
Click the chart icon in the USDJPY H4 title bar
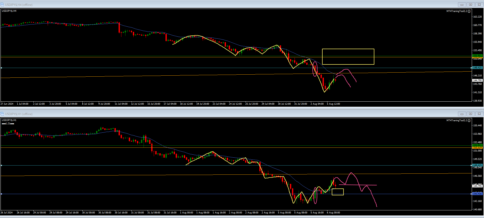pos(2,5)
